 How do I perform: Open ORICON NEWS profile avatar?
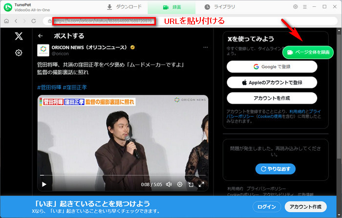(x=43, y=50)
